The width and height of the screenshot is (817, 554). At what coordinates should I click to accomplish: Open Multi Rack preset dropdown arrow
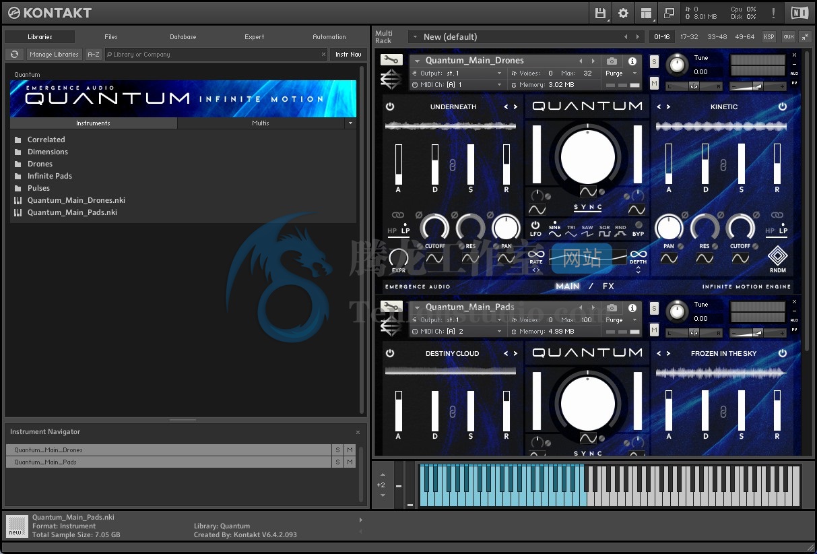click(415, 36)
